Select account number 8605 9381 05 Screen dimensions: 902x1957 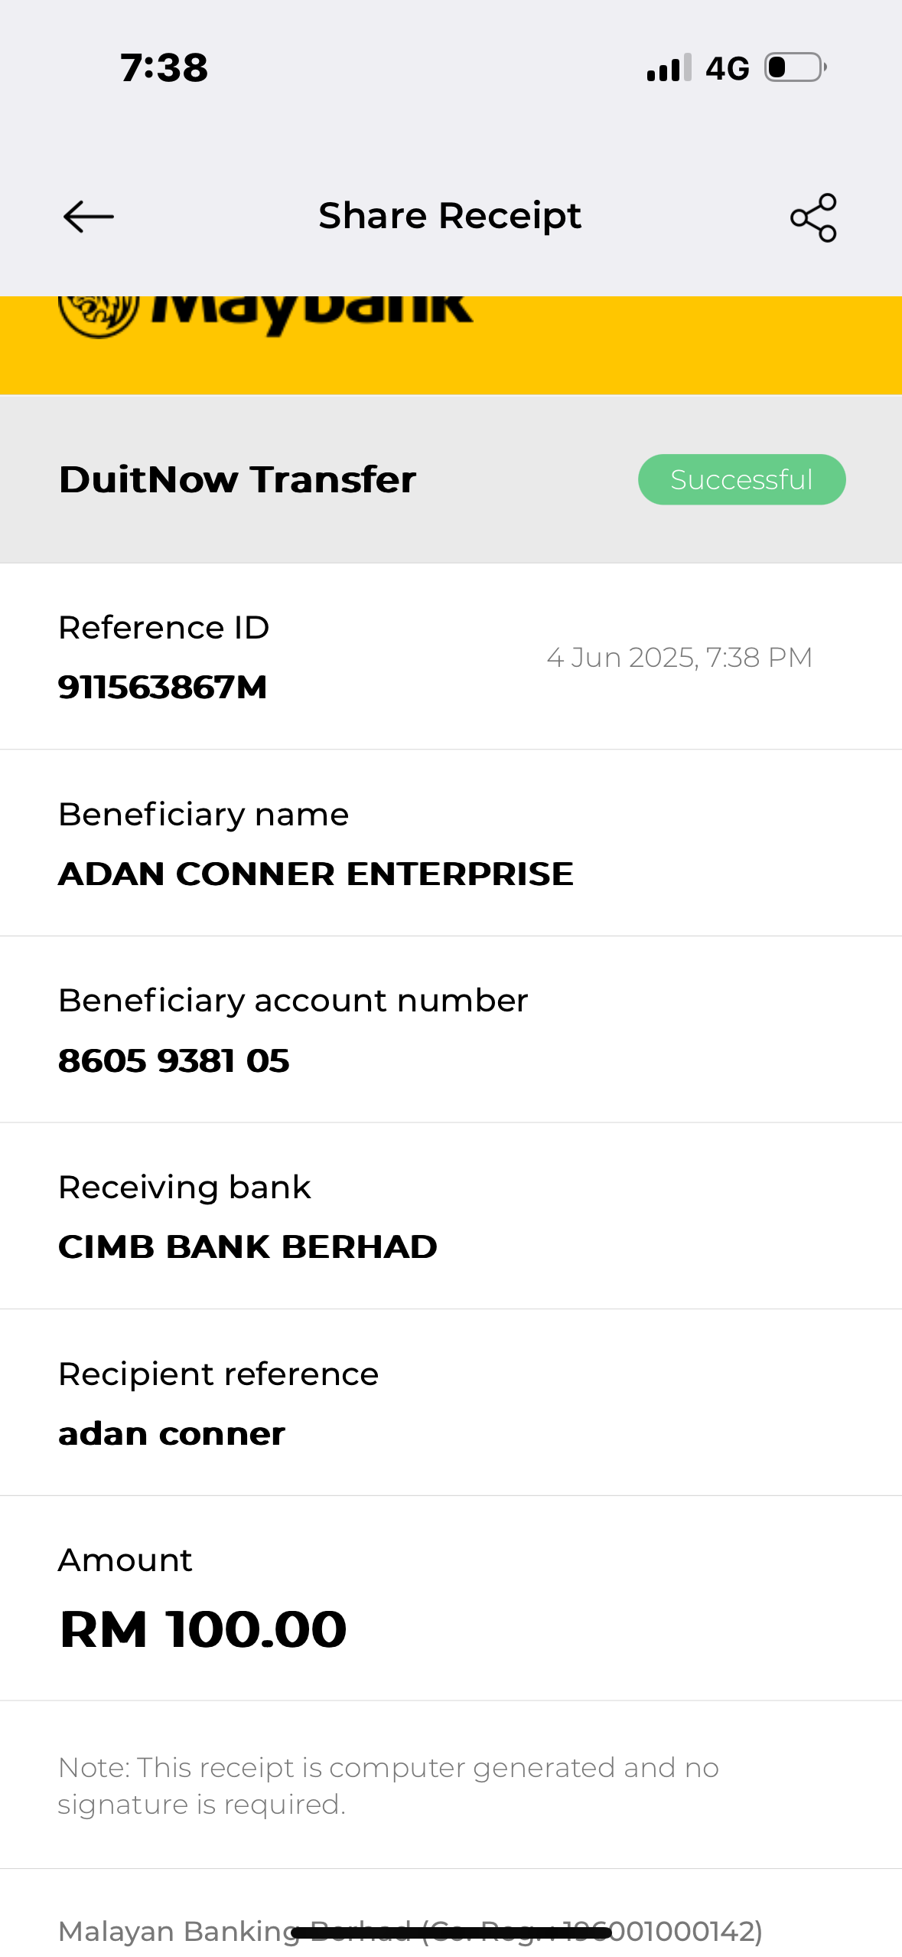point(174,1060)
